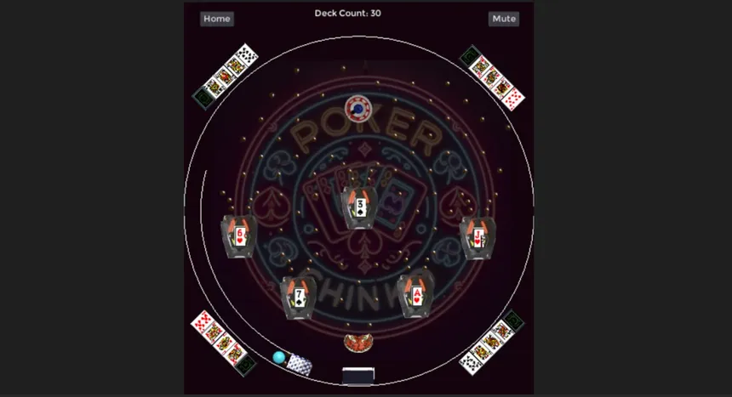Click the dark paddle at table bottom
Screen dimensions: 732x397
coord(358,376)
